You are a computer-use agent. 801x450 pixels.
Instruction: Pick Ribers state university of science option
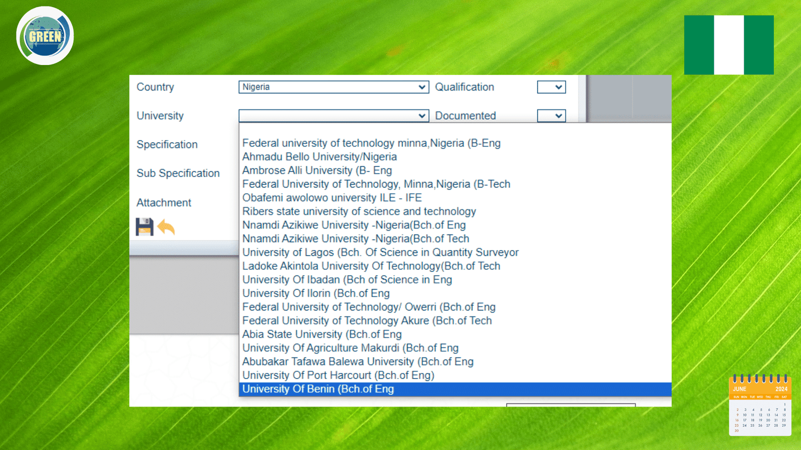point(359,211)
